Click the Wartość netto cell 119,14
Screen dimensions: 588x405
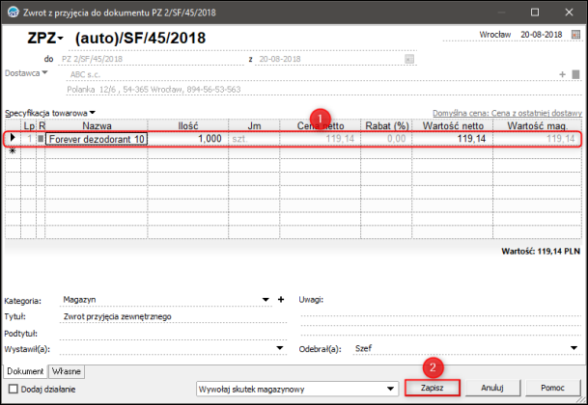453,139
